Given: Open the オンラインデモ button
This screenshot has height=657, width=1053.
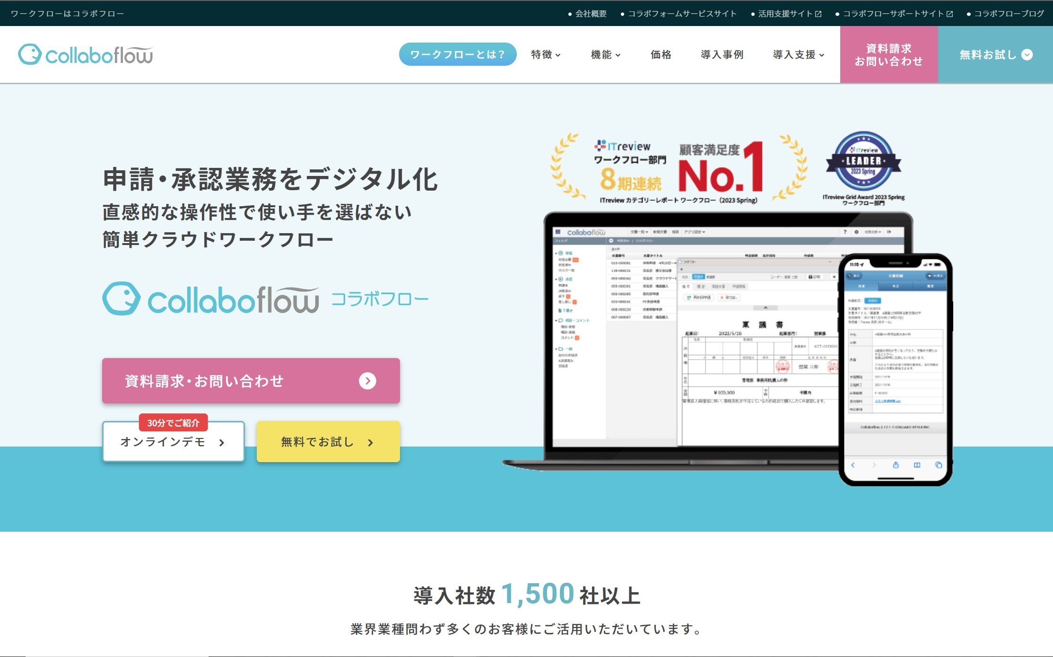Looking at the screenshot, I should click(x=173, y=441).
